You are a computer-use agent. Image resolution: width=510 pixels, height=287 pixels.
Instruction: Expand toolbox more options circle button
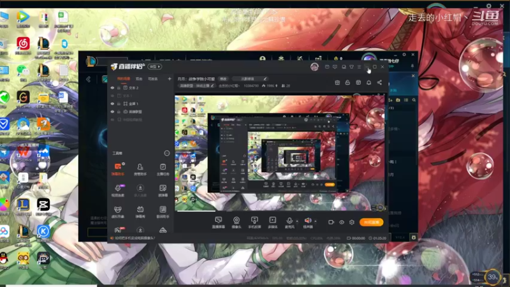167,153
